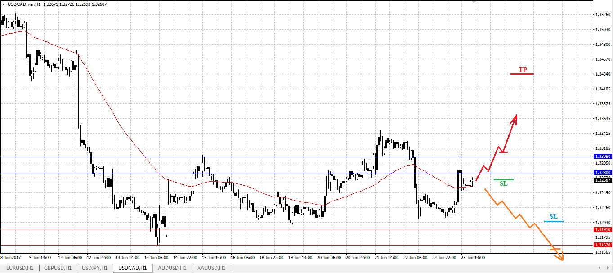Click the triangle beside USDCAD.var,H1 title
Screen dimensions: 613x273
(4, 4)
